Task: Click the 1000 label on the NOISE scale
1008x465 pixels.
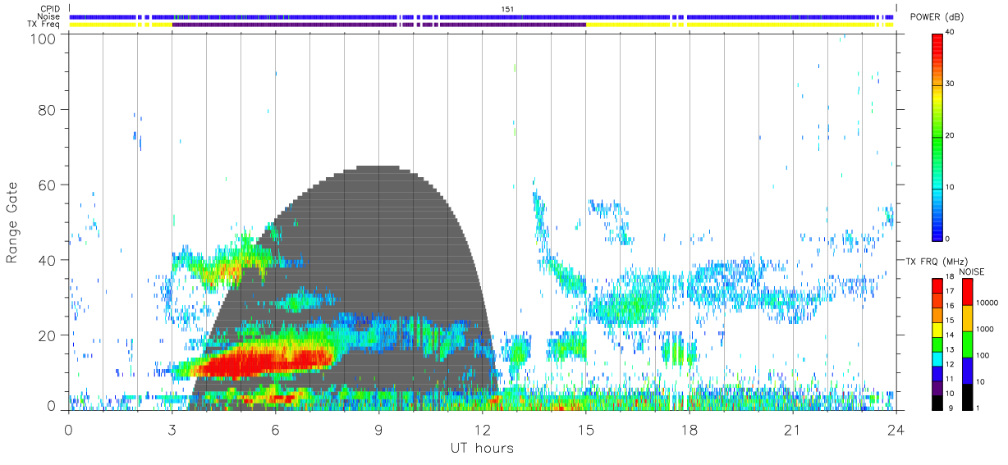Action: tap(986, 331)
